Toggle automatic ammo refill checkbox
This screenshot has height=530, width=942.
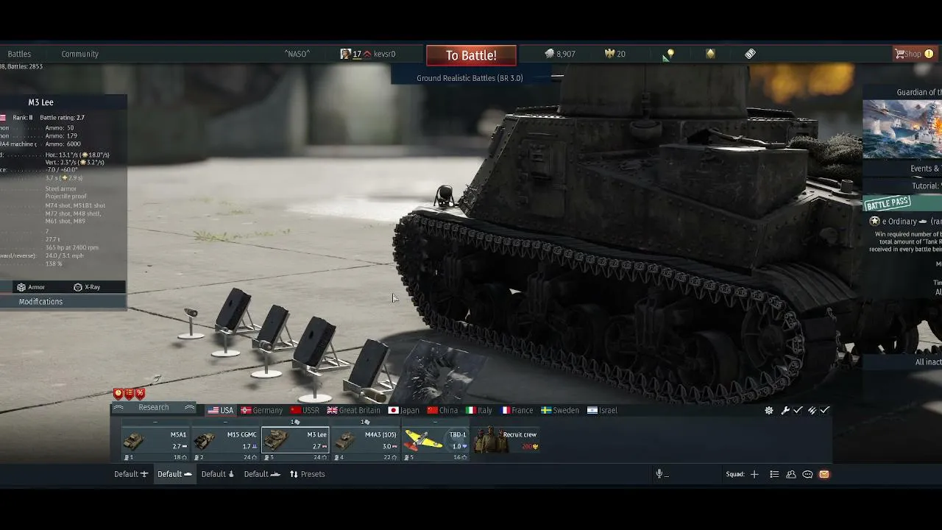click(x=825, y=411)
